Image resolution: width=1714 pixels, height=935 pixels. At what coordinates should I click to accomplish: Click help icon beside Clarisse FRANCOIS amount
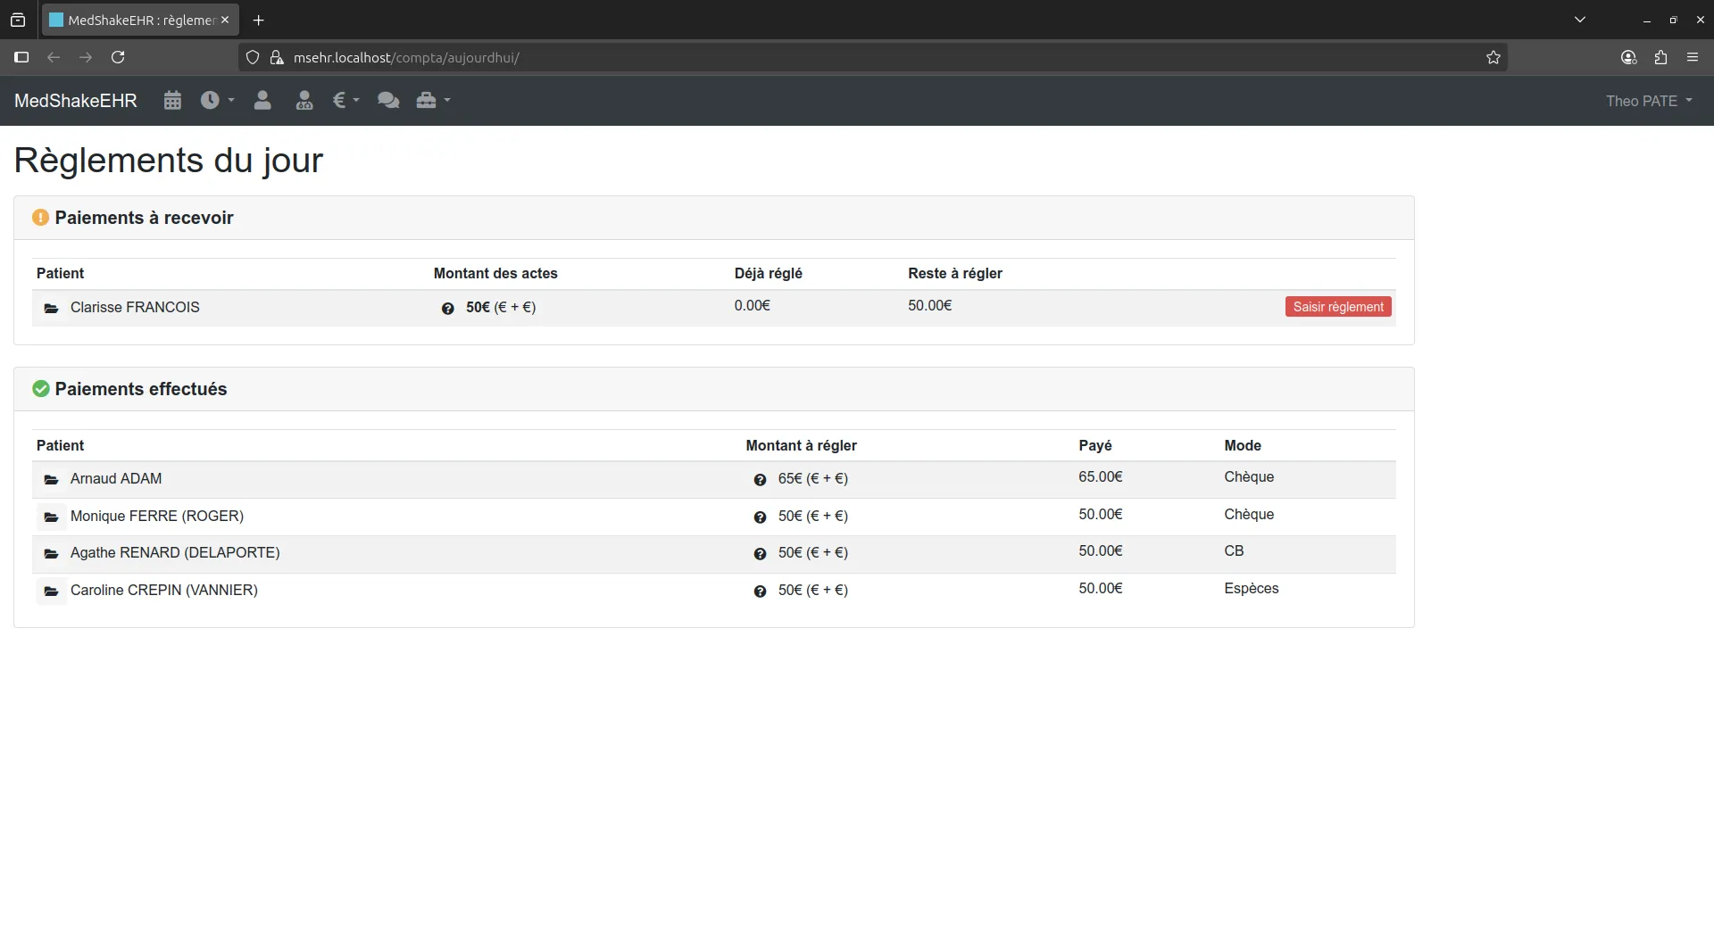click(447, 309)
